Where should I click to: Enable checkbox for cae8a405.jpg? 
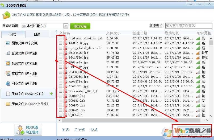60,53
